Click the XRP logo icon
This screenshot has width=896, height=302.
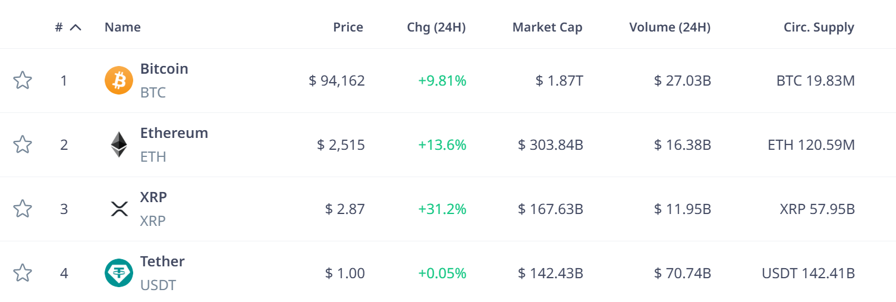pyautogui.click(x=119, y=209)
